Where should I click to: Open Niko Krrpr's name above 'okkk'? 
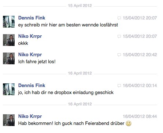click(x=30, y=36)
